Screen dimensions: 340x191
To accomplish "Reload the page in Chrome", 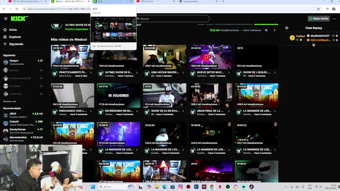I will [17, 9].
